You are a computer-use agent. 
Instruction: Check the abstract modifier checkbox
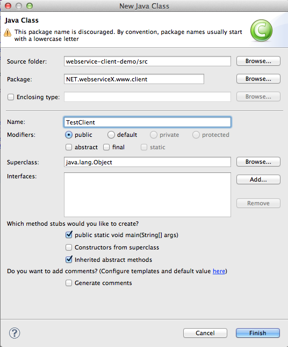click(69, 147)
